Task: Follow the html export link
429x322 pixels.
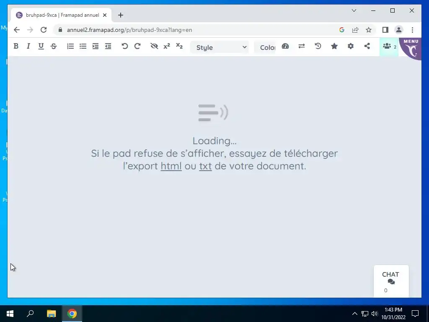Action: coord(171,166)
